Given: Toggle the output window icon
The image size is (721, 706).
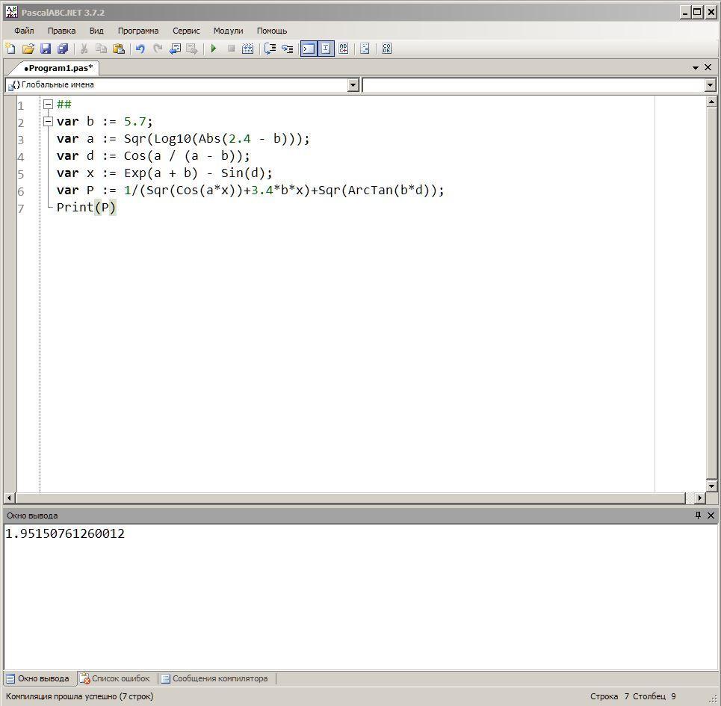Looking at the screenshot, I should (x=309, y=49).
